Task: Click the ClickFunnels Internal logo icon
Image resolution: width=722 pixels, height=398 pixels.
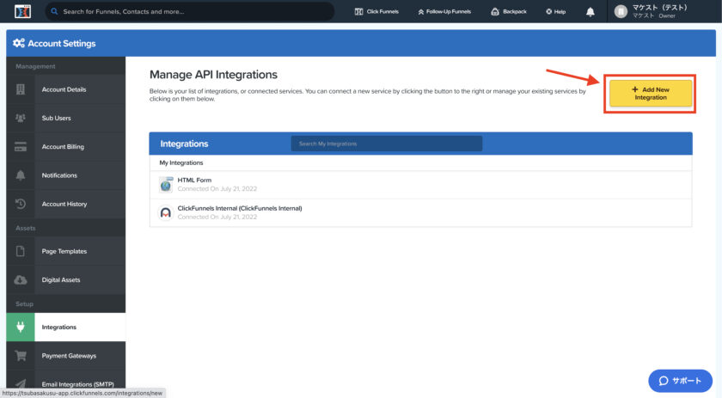Action: coord(166,212)
